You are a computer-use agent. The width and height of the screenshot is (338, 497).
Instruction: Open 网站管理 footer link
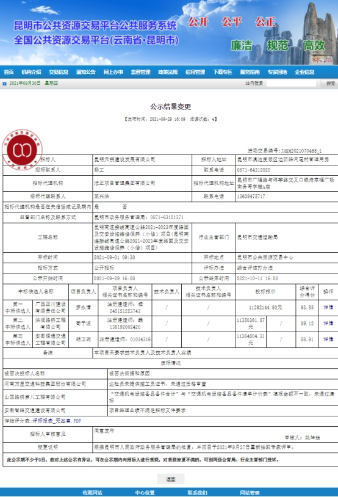click(x=250, y=493)
